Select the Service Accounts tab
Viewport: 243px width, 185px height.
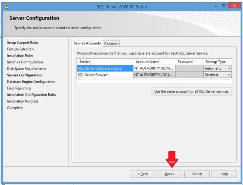coord(87,43)
